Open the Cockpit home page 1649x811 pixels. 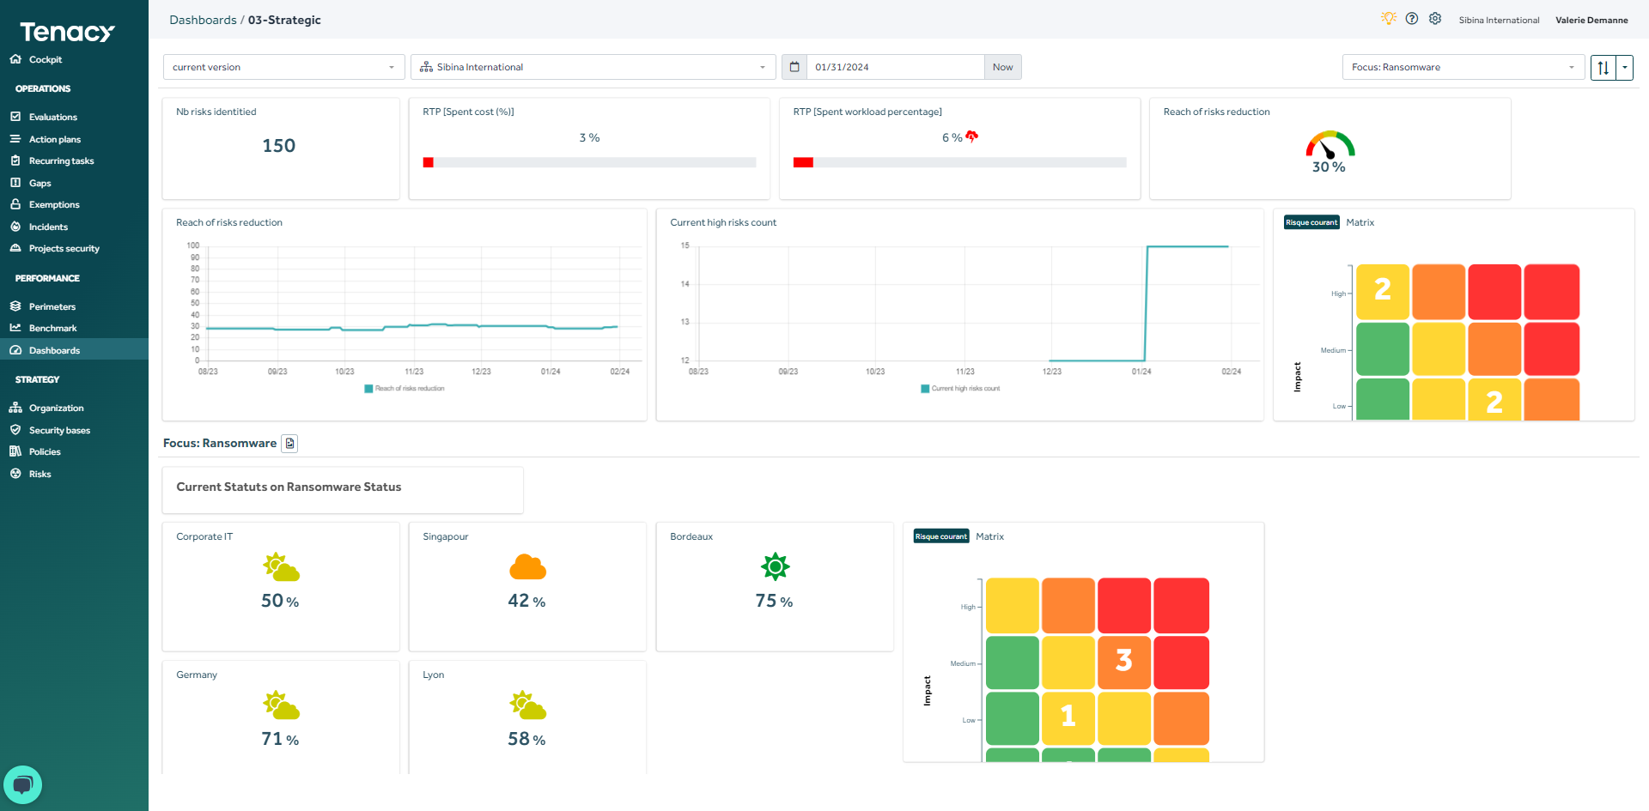(x=46, y=59)
